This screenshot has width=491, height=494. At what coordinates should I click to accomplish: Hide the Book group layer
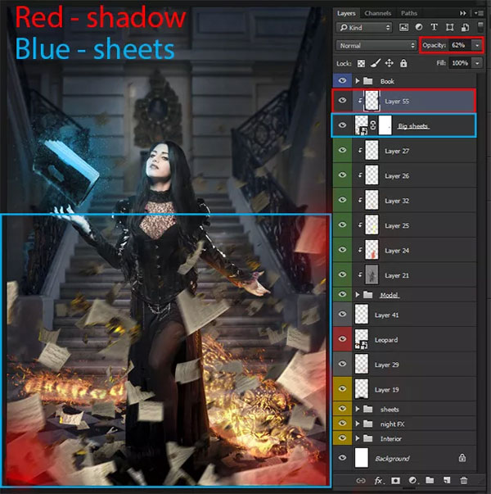click(x=343, y=81)
